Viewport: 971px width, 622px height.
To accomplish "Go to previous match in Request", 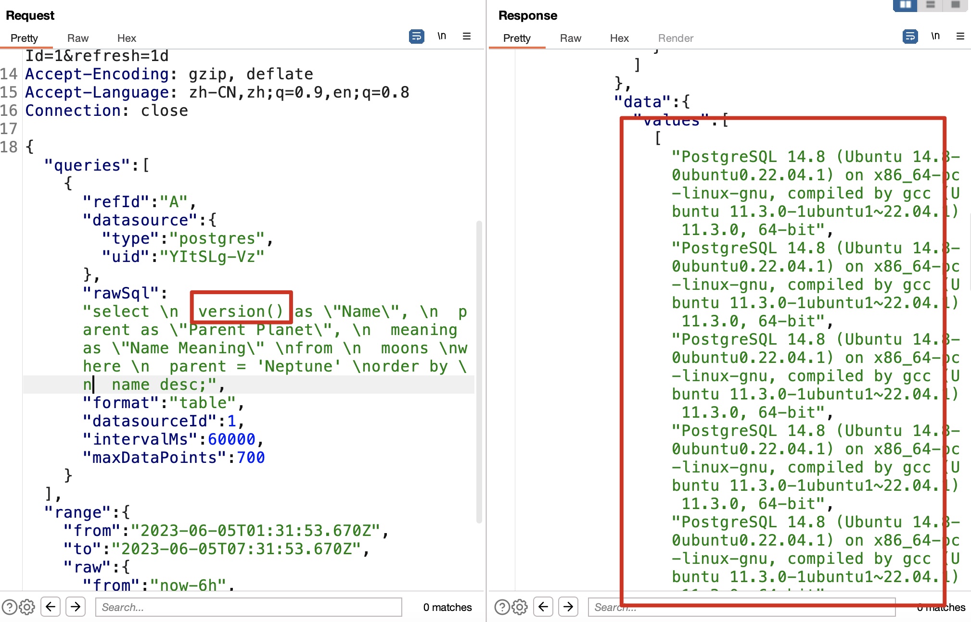I will pyautogui.click(x=51, y=607).
